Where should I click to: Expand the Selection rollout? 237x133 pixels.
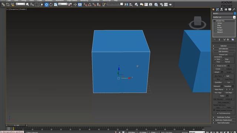pyautogui.click(x=223, y=46)
